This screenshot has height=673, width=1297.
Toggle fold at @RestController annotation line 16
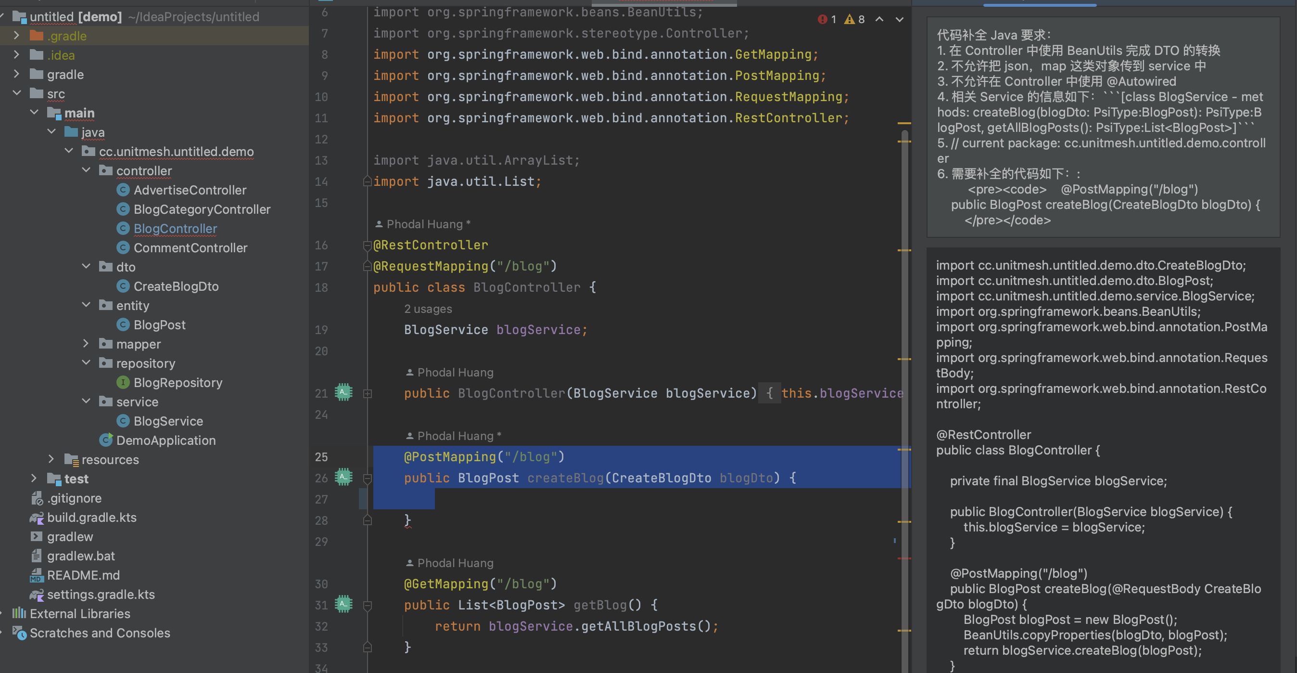pos(367,246)
